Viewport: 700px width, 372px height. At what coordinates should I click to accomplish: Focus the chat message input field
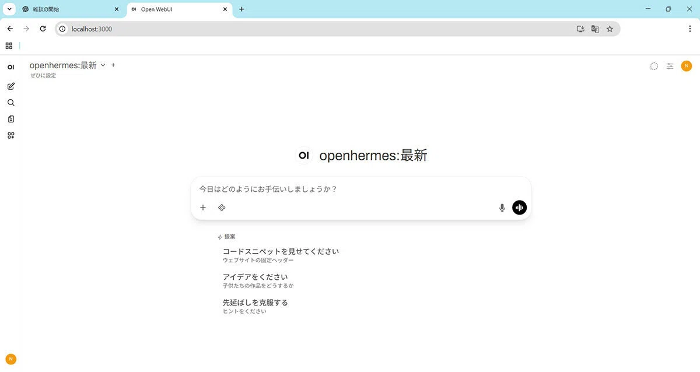[361, 189]
